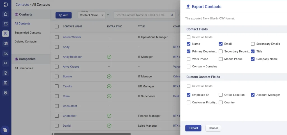Click Entra Sync status icon for Bonnie
Screen dimensions: 287x135
tap(109, 76)
